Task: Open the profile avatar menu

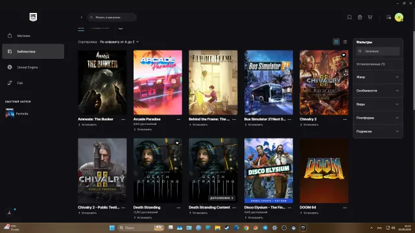Action: (399, 17)
